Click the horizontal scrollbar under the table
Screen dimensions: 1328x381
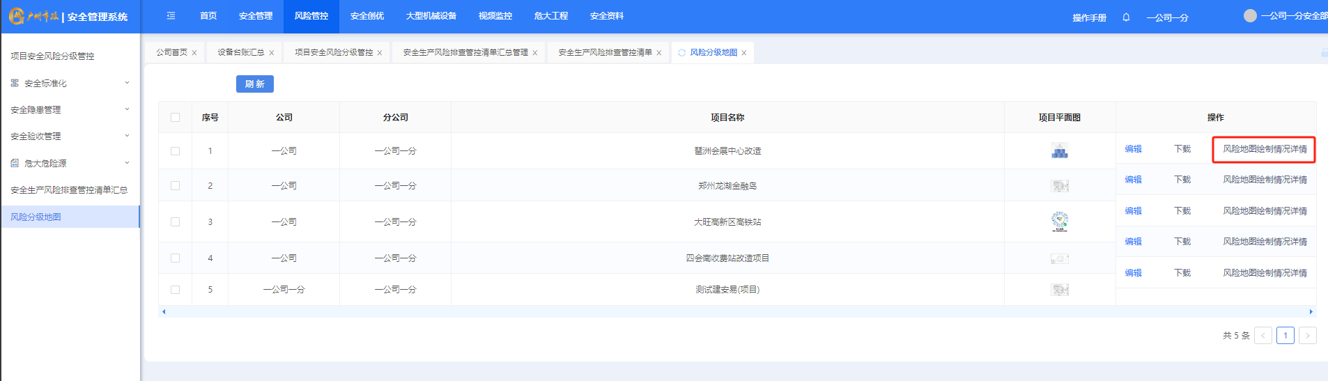736,311
